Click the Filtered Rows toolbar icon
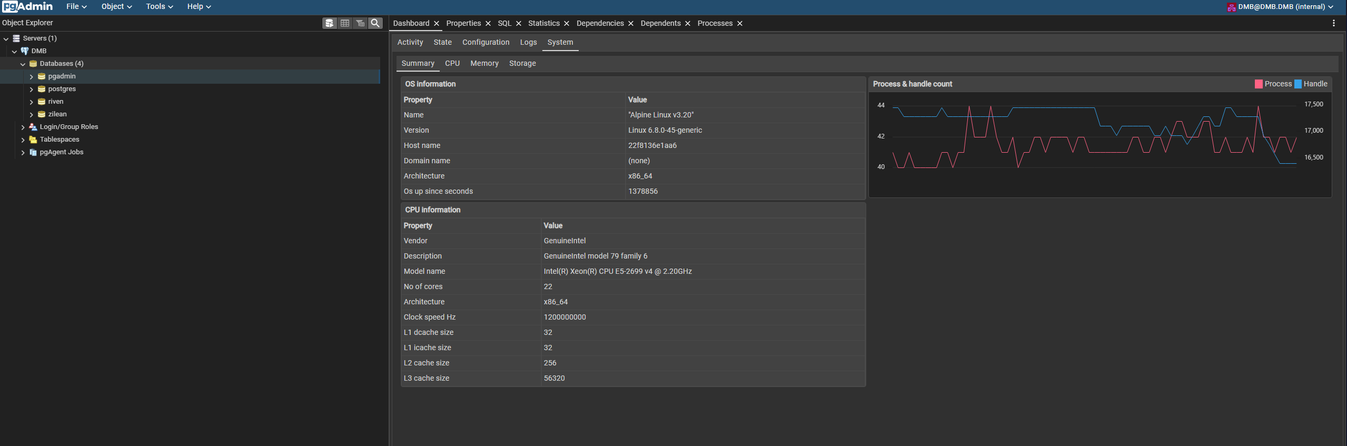 click(360, 23)
